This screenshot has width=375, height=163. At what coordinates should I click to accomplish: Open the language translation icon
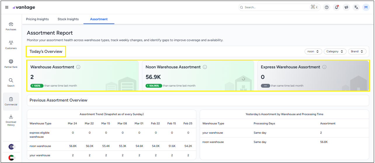click(356, 7)
